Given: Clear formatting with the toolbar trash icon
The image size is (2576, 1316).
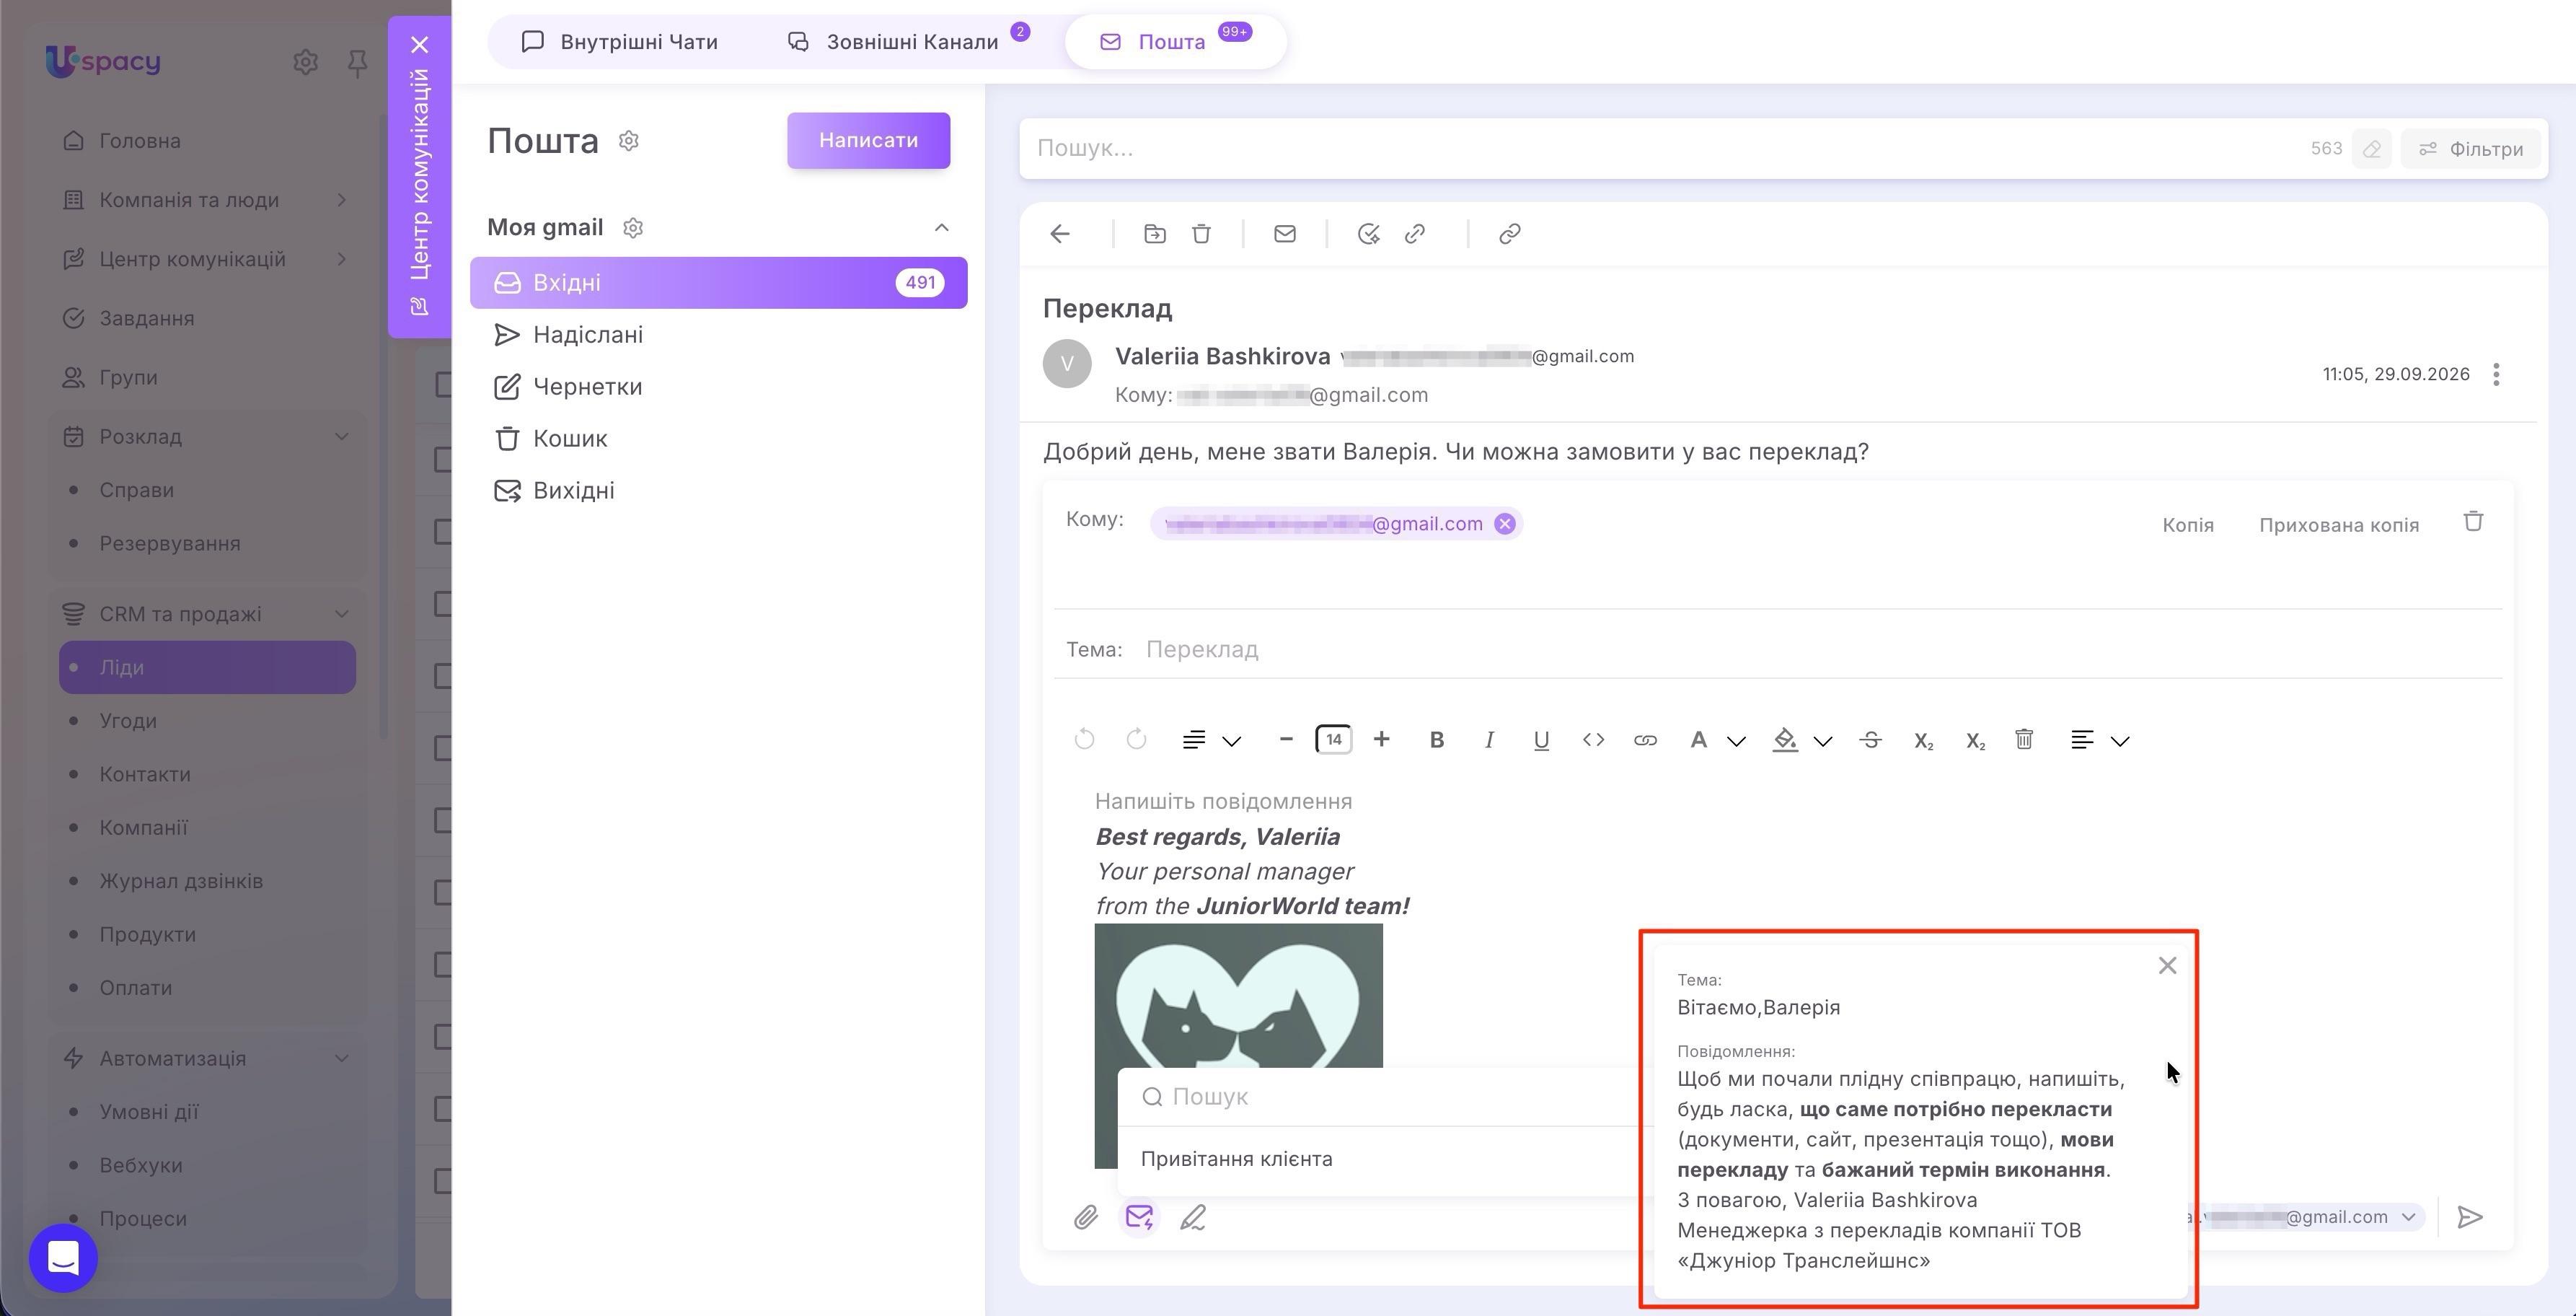Looking at the screenshot, I should 2024,740.
